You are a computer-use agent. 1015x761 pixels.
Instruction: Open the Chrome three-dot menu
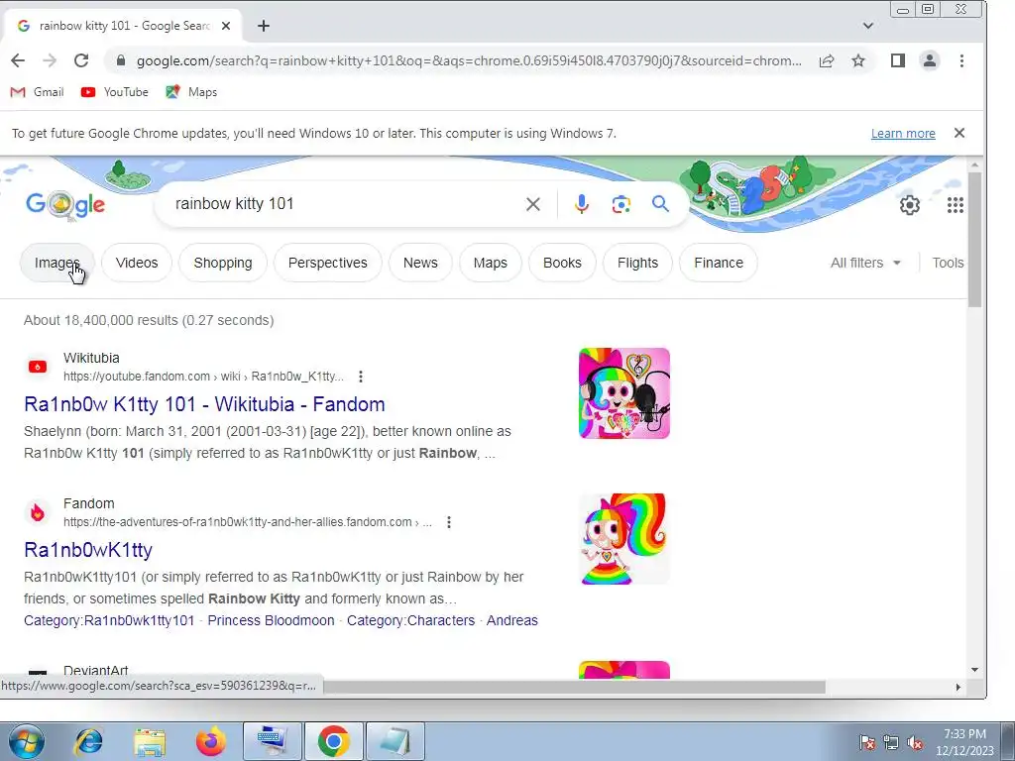click(x=961, y=60)
